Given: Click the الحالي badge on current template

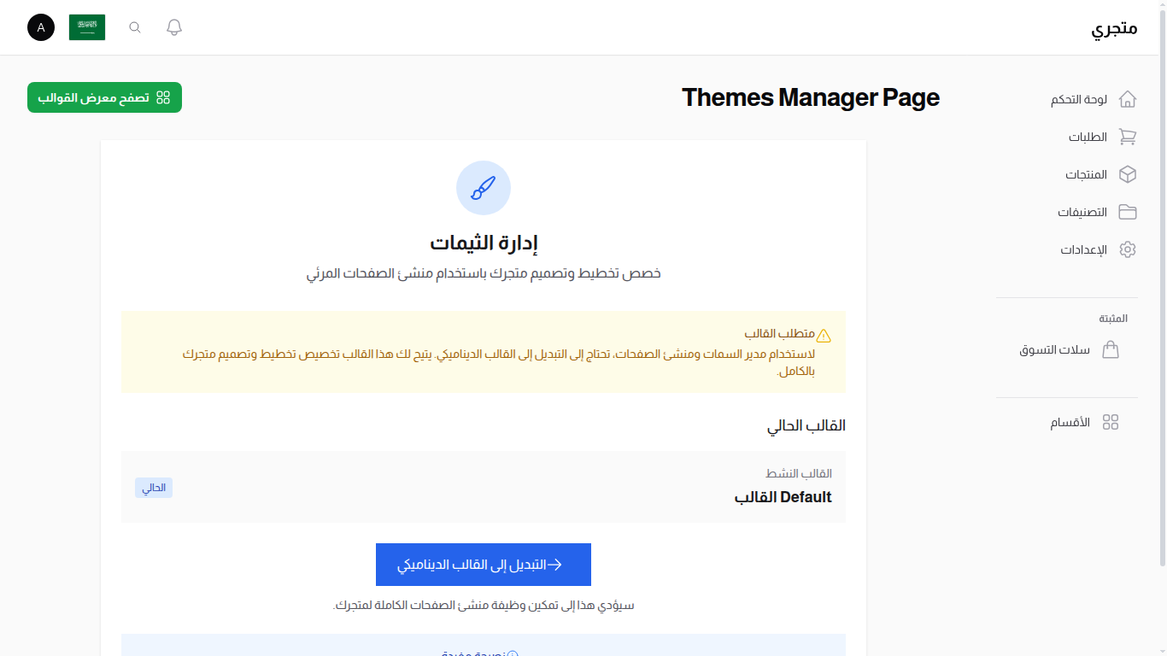Looking at the screenshot, I should 154,487.
